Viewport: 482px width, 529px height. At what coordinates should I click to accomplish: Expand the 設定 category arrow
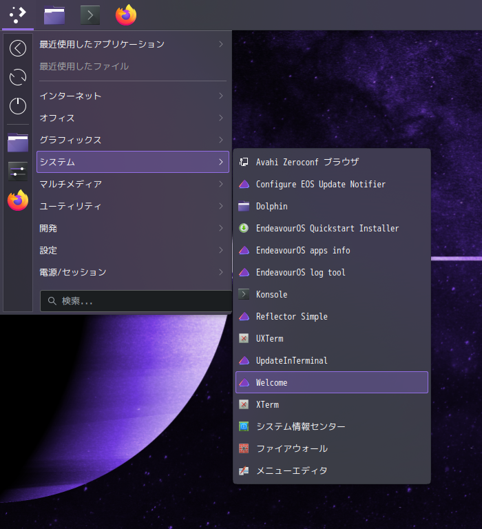221,250
